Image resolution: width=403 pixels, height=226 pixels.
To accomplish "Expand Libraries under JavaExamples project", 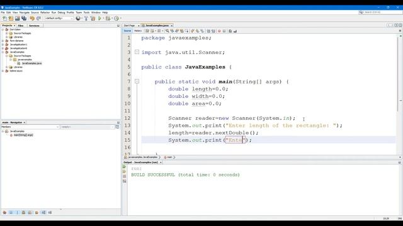I will (x=7, y=67).
